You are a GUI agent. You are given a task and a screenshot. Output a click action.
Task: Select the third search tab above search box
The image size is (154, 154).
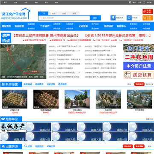pos(64,14)
